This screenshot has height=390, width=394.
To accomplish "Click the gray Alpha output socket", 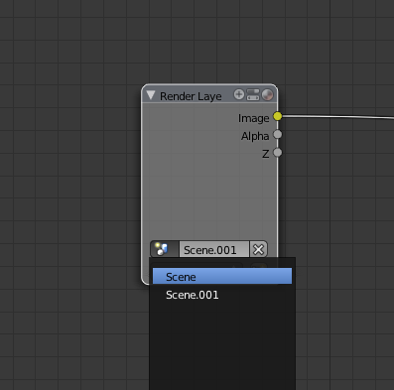I will pyautogui.click(x=278, y=134).
